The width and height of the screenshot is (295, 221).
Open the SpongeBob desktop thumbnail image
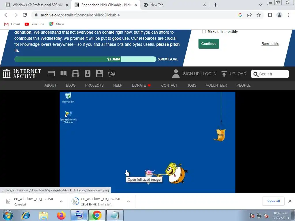(147, 142)
